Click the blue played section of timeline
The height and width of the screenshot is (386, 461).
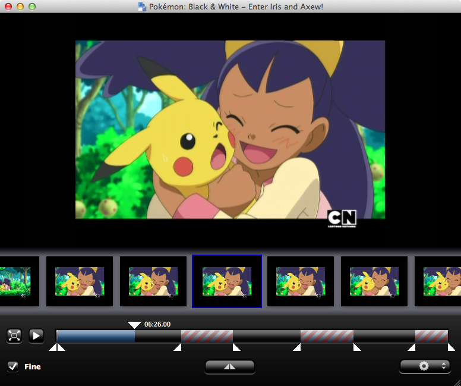click(95, 336)
